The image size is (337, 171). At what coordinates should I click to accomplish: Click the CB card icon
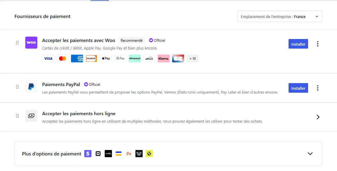point(178,58)
